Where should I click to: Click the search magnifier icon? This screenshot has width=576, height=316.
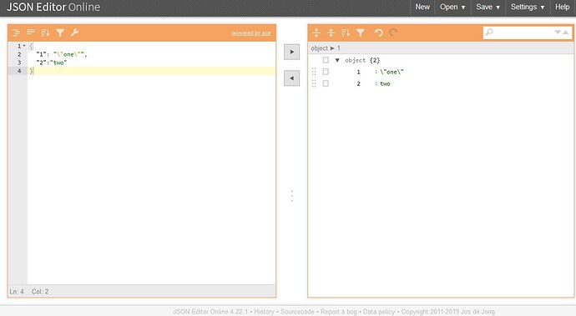pyautogui.click(x=489, y=33)
